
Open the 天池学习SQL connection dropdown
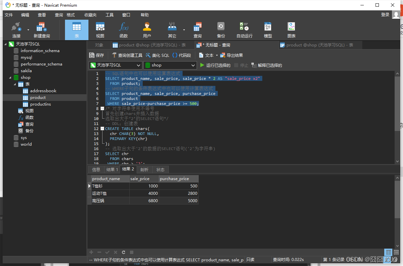point(116,65)
